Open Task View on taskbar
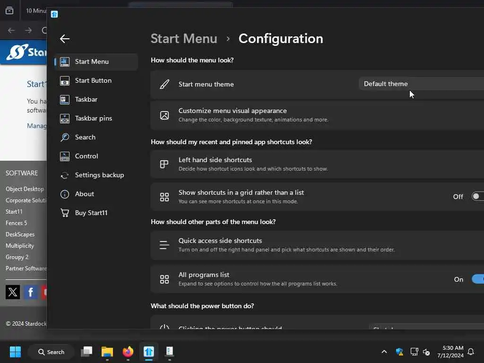 pos(86,352)
